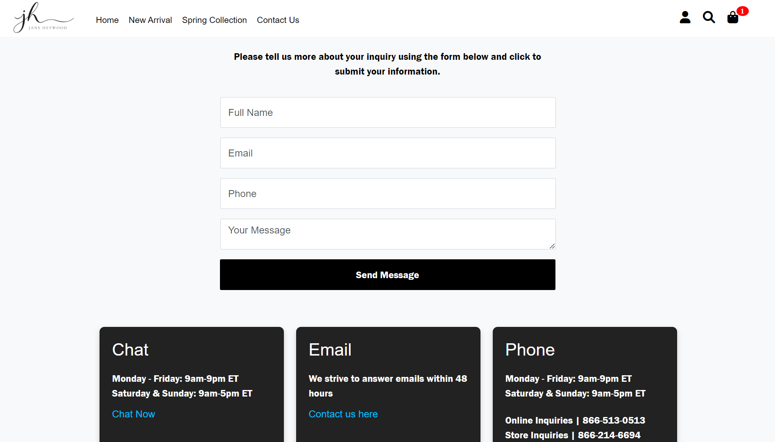Click Online Inquiries number 866-513-0513

614,420
